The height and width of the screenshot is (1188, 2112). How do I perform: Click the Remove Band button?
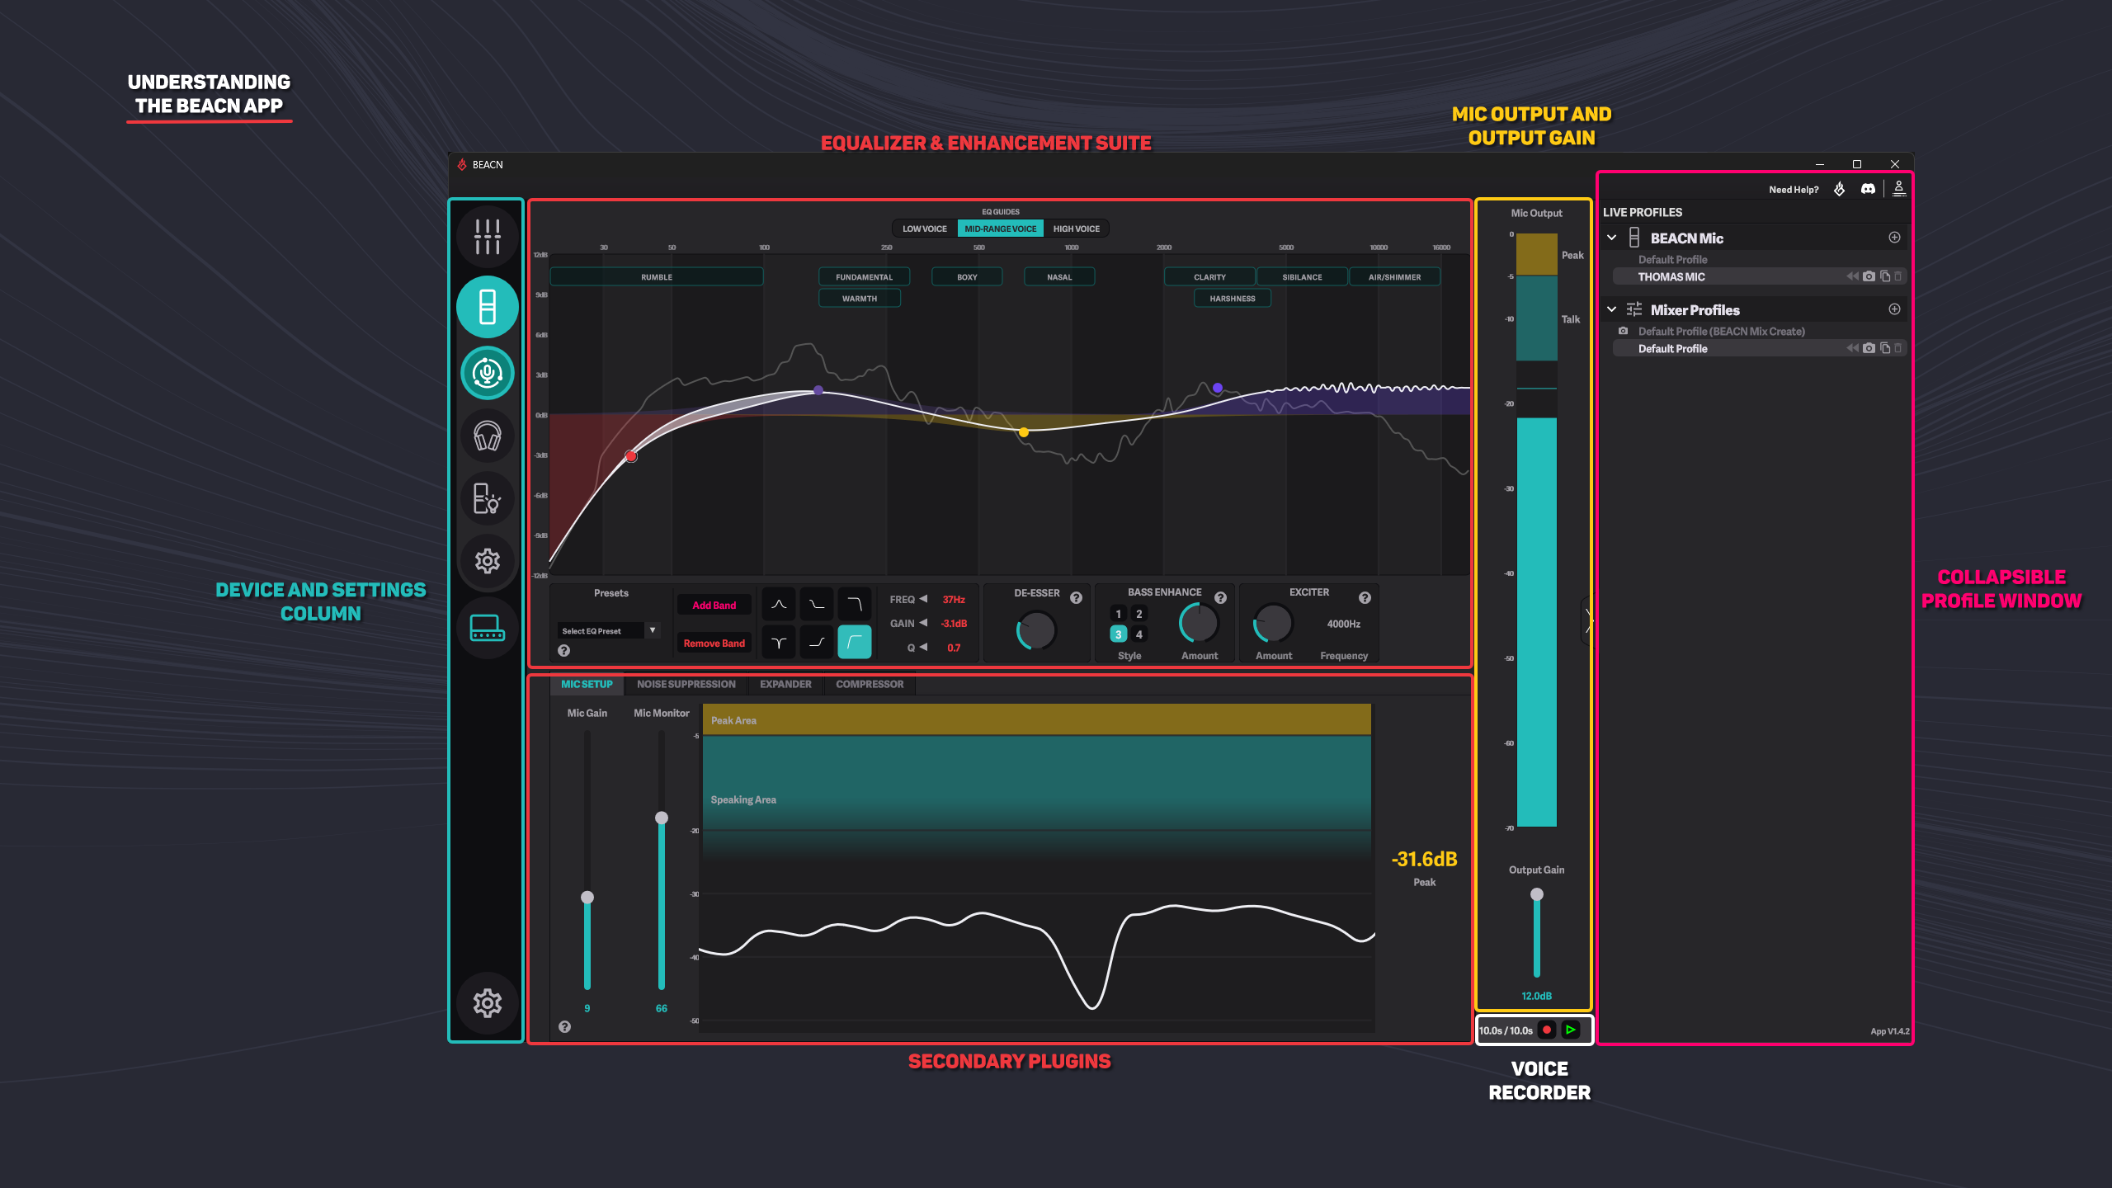tap(714, 643)
